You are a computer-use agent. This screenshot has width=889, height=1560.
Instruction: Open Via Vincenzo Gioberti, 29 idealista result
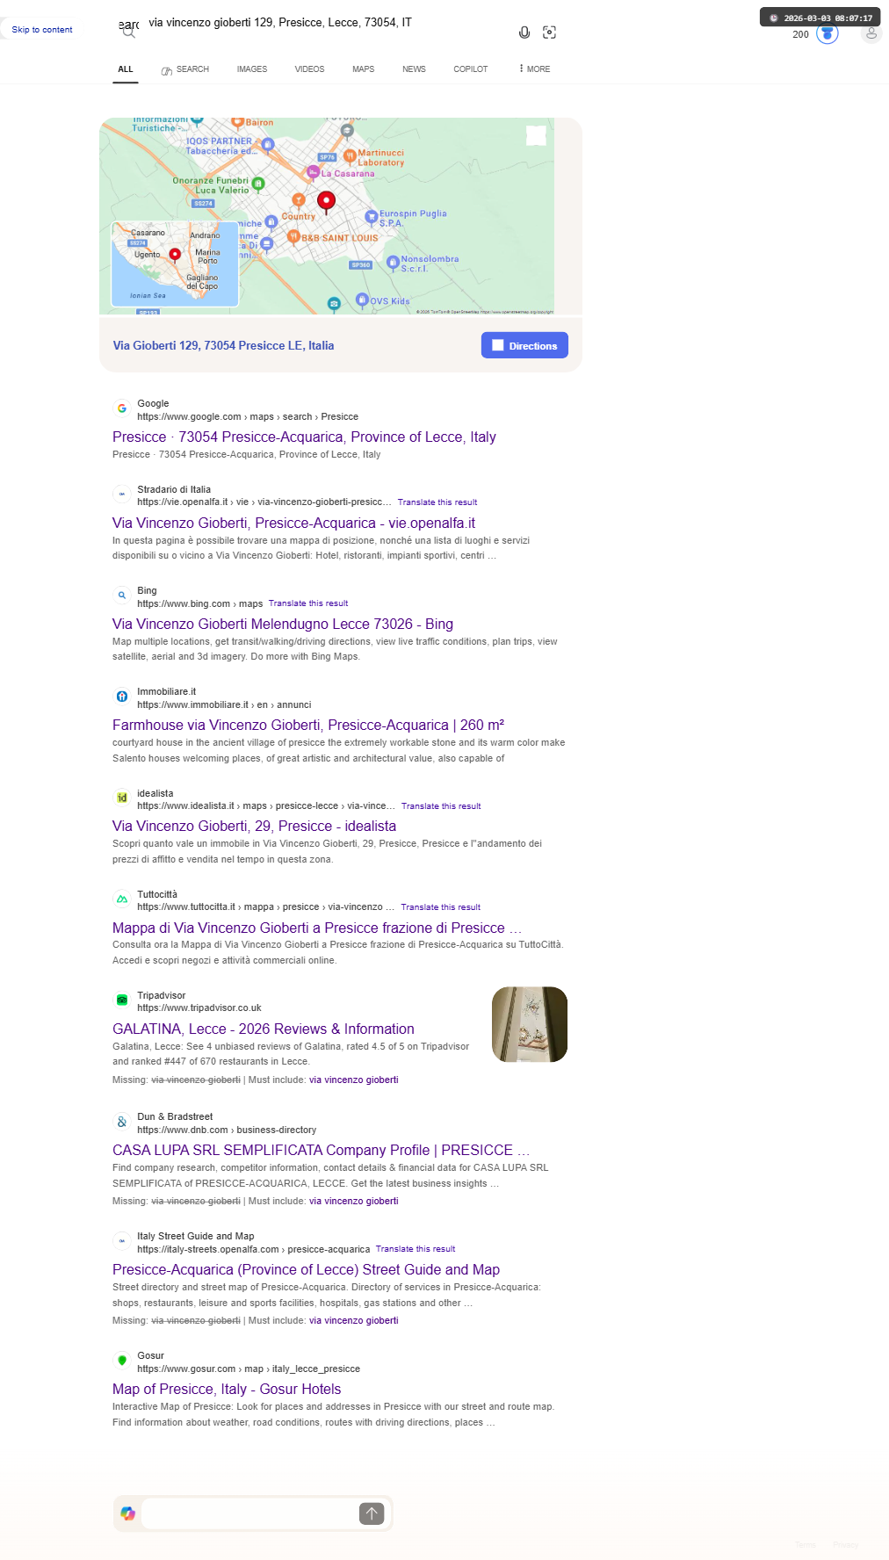tap(254, 827)
